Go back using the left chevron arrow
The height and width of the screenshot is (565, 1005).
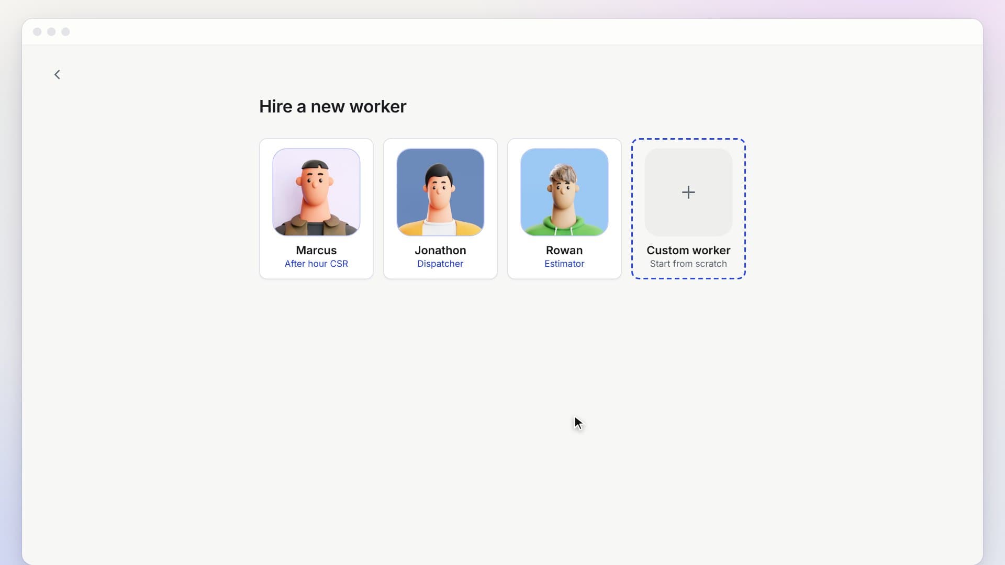[57, 75]
